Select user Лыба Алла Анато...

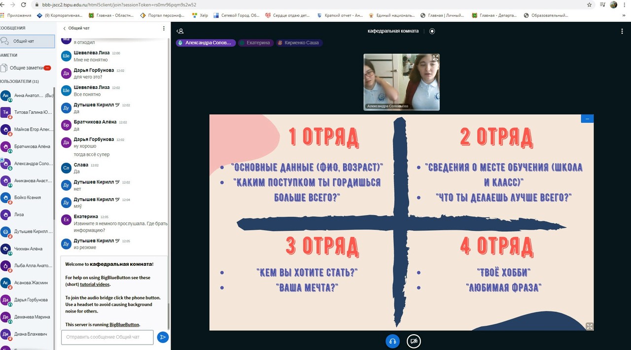tap(27, 266)
